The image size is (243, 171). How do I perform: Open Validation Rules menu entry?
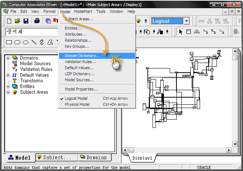click(97, 61)
